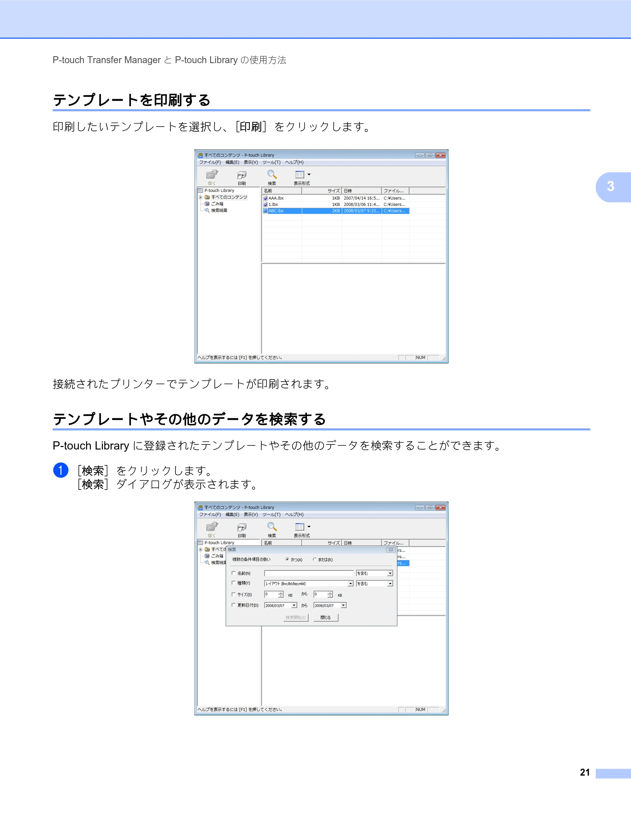Click ごみ箱 trash icon in 検索 dialog screenshot
The image size is (631, 816).
point(207,556)
